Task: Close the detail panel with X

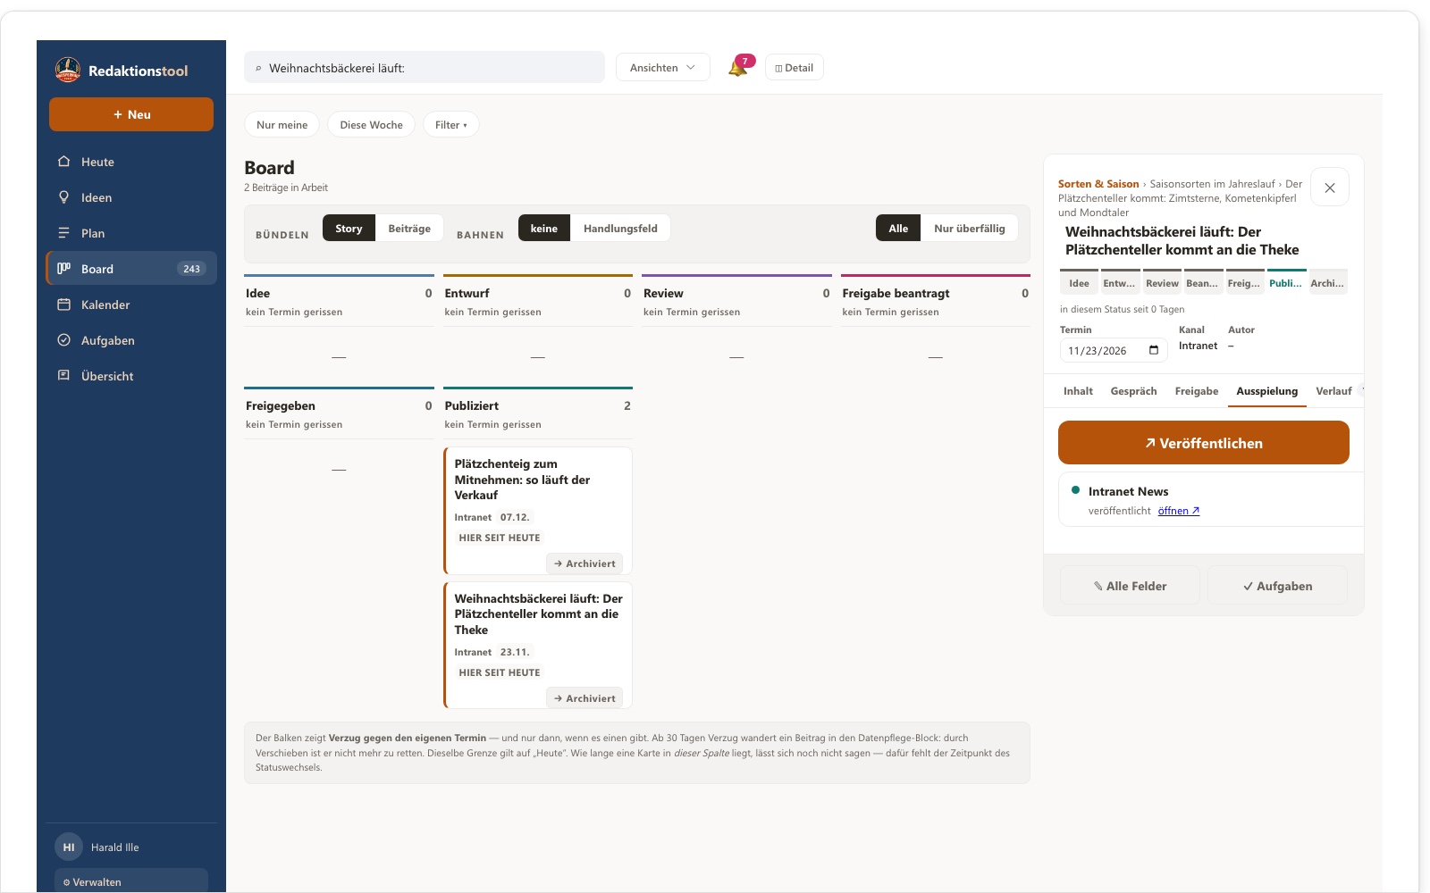Action: click(x=1330, y=188)
